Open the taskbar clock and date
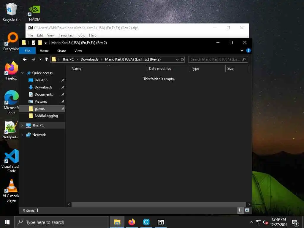Viewport: 304px width, 228px height. (278, 222)
